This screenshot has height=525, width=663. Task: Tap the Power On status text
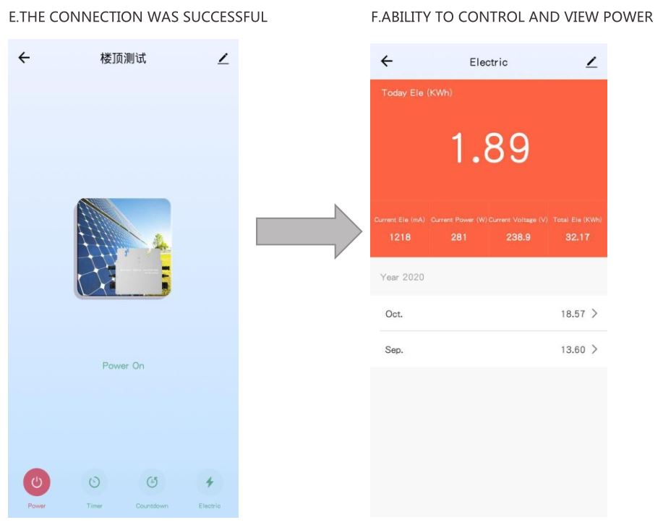[124, 366]
